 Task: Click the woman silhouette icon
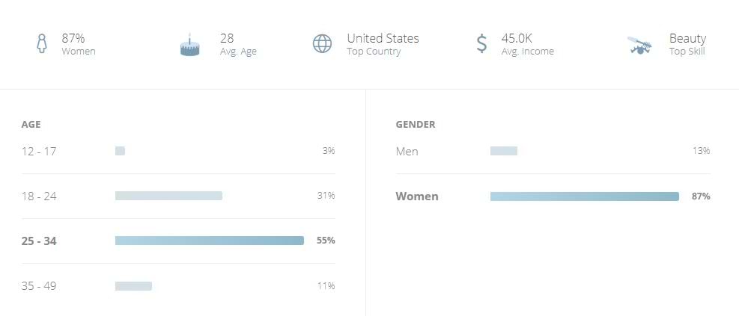tap(42, 44)
